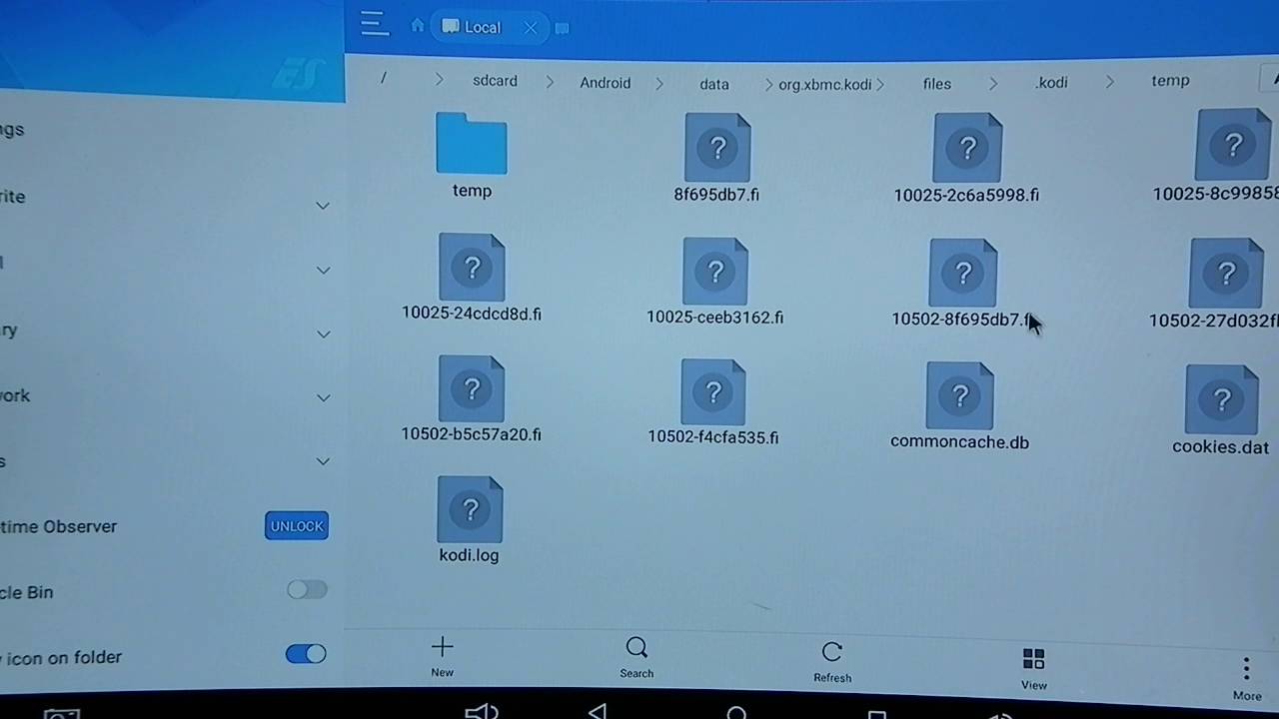
Task: Go to root slash in breadcrumb
Action: tap(383, 78)
